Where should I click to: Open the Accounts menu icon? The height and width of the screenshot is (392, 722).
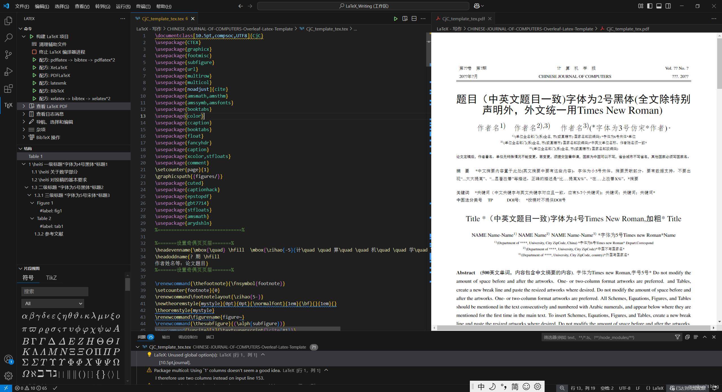click(8, 359)
